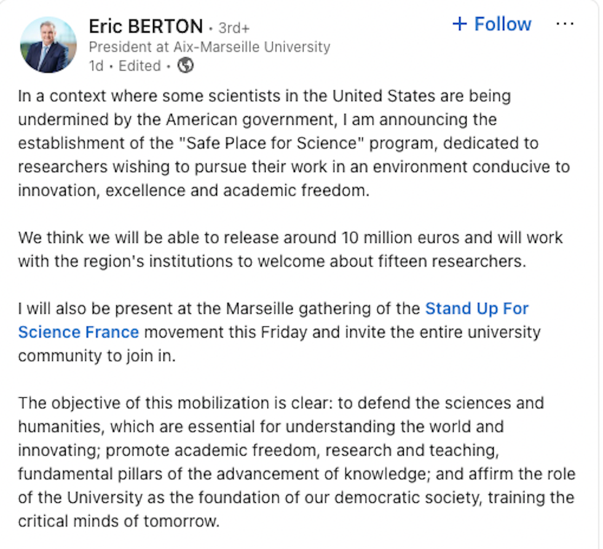
Task: Click the plus sign in the Follow button
Action: pos(459,23)
